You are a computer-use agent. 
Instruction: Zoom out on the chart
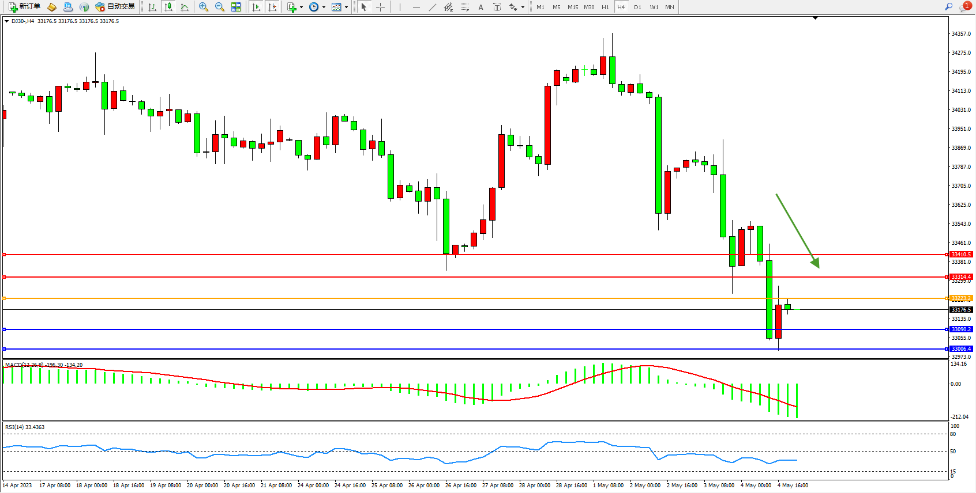coord(220,7)
